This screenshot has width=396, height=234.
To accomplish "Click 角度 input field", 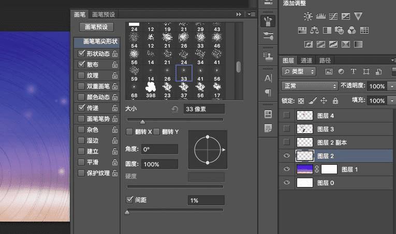I will point(159,149).
